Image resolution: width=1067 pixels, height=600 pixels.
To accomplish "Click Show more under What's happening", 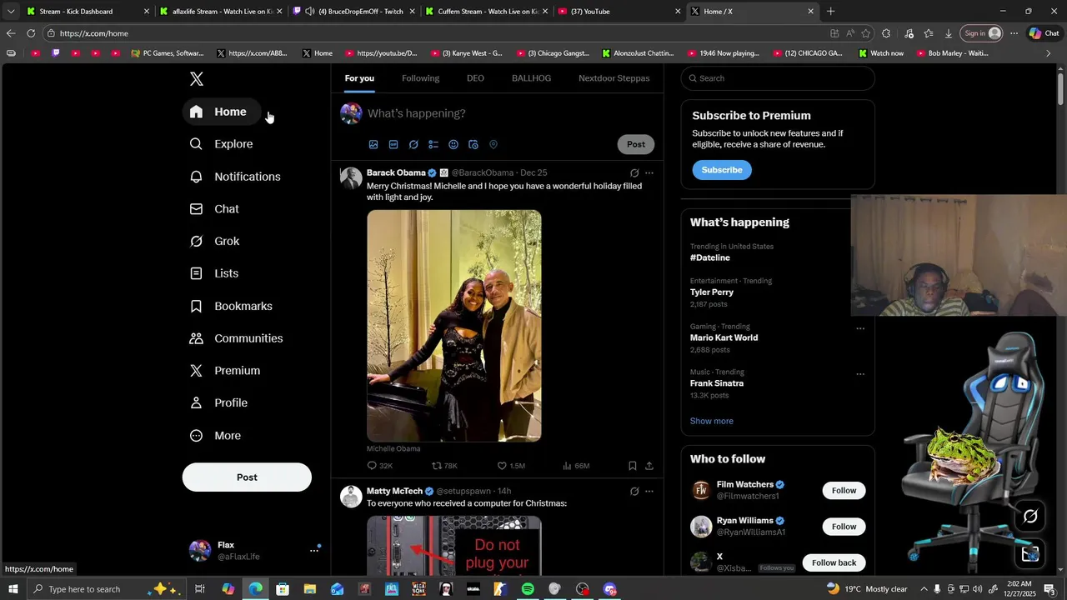I will click(712, 422).
